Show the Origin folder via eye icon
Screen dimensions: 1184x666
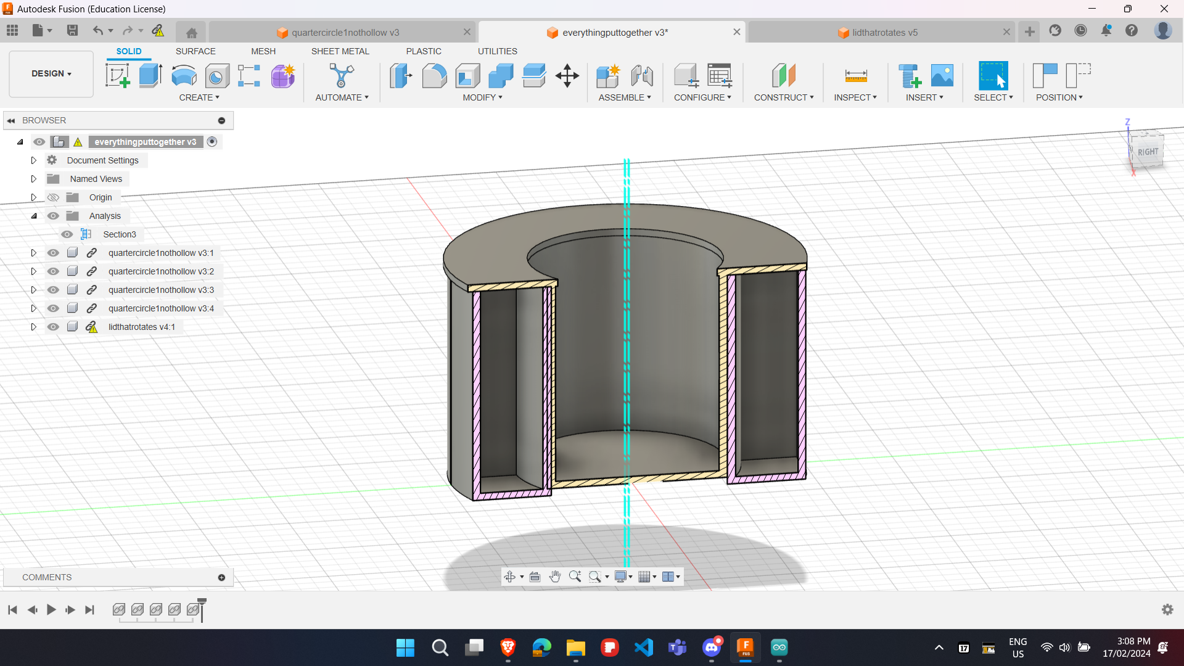pyautogui.click(x=54, y=197)
